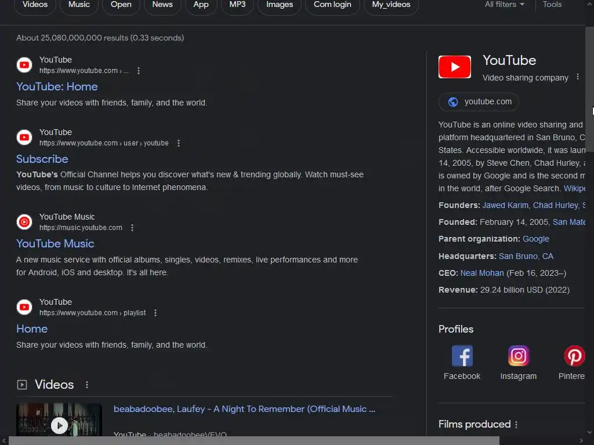This screenshot has width=594, height=445.
Task: Select the My_videos filter chip
Action: (x=391, y=5)
